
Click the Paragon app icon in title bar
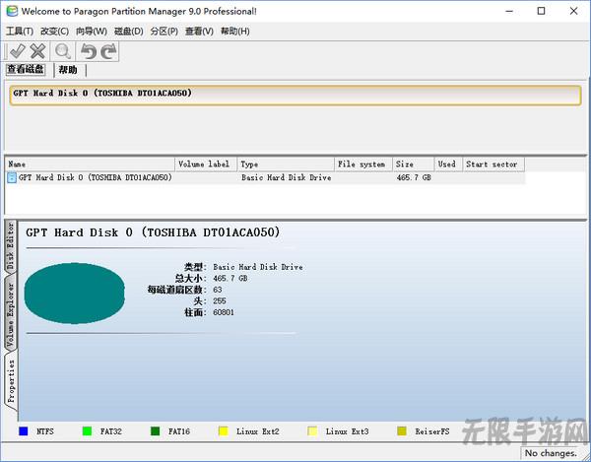coord(12,11)
